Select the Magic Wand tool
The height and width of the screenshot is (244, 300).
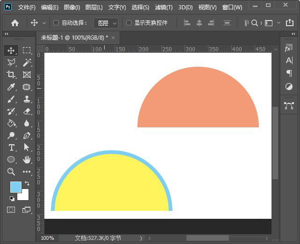27,63
